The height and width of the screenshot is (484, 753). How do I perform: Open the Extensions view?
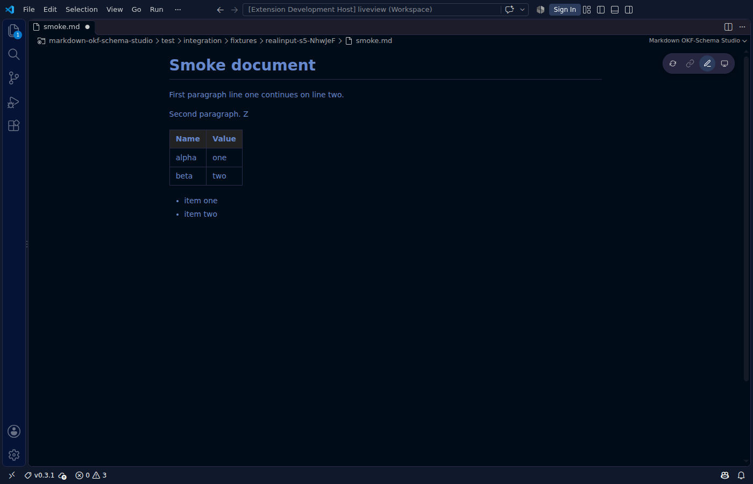pos(14,125)
